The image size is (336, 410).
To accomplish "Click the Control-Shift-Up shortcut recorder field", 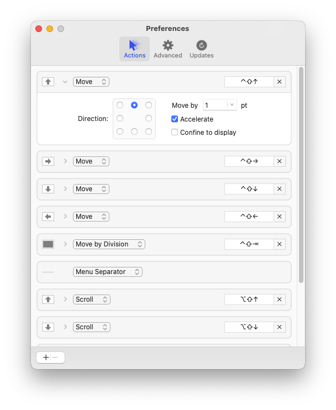I will (249, 82).
